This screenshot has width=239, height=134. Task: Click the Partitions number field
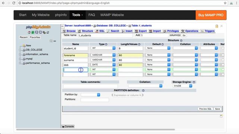tap(95, 100)
